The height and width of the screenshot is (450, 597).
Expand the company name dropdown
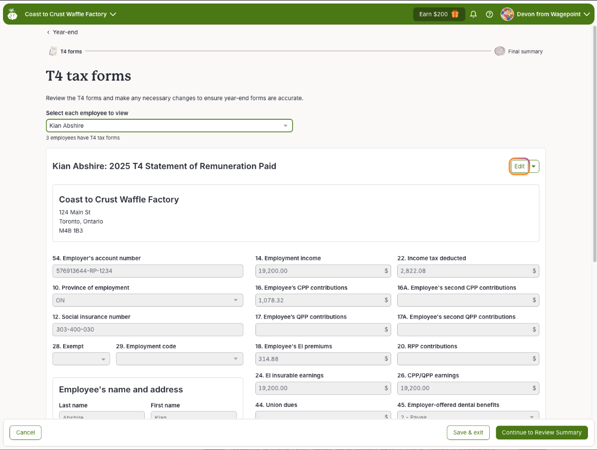click(x=113, y=14)
